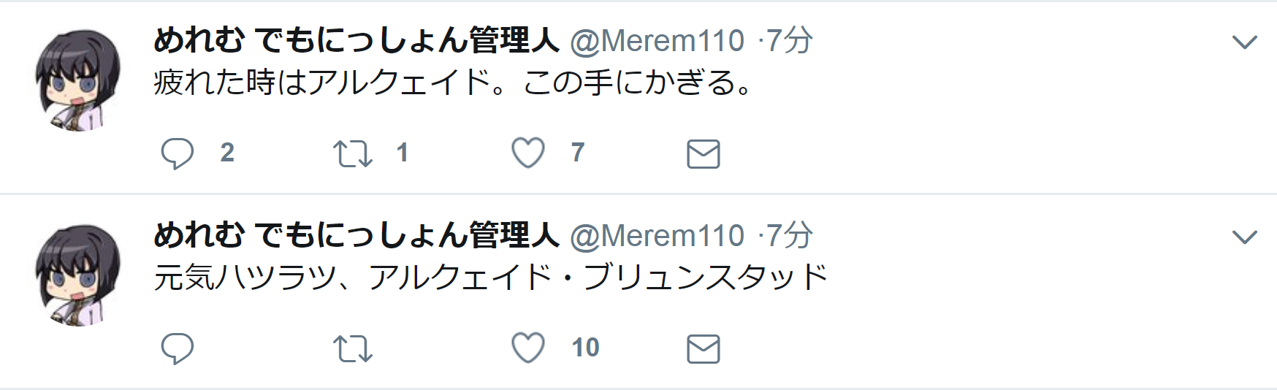Open the 7分 timestamp of the second tweet
The image size is (1277, 390).
click(x=789, y=236)
